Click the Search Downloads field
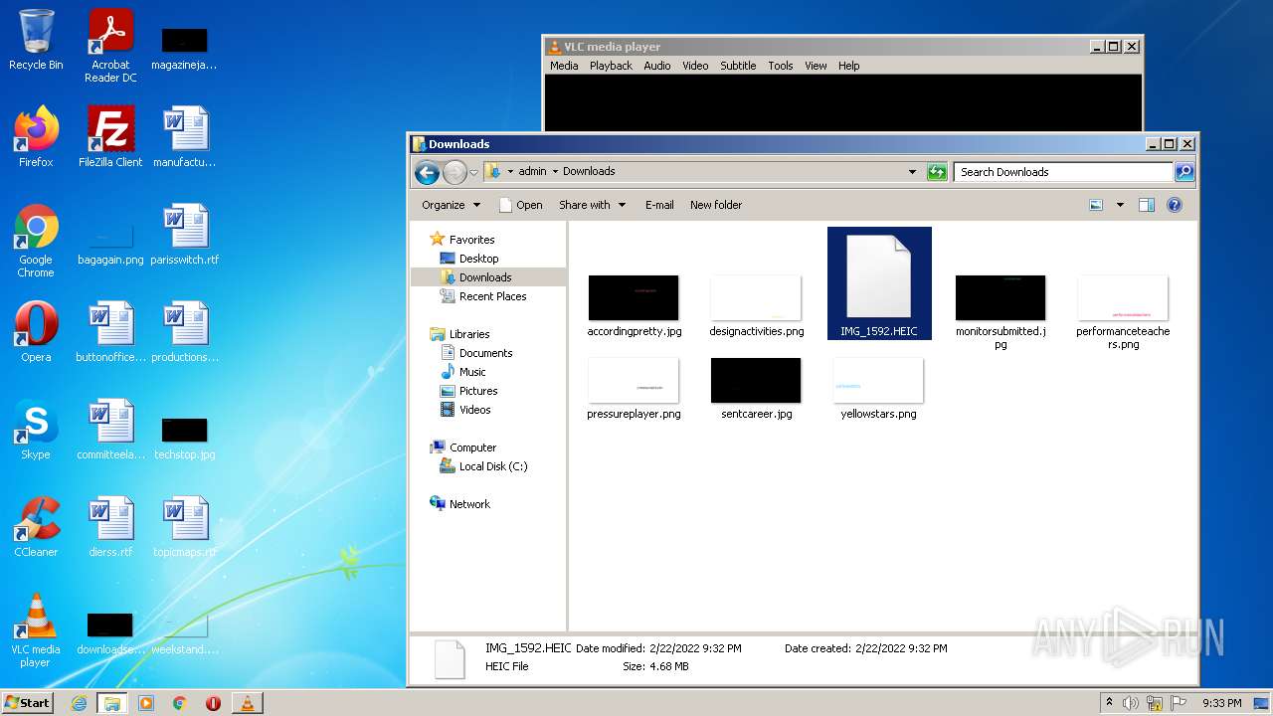Image resolution: width=1273 pixels, height=716 pixels. coord(1063,172)
